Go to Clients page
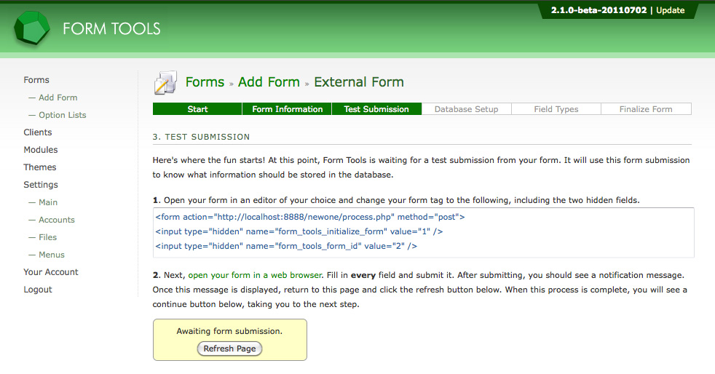Screen dimensions: 715x374 click(x=38, y=132)
